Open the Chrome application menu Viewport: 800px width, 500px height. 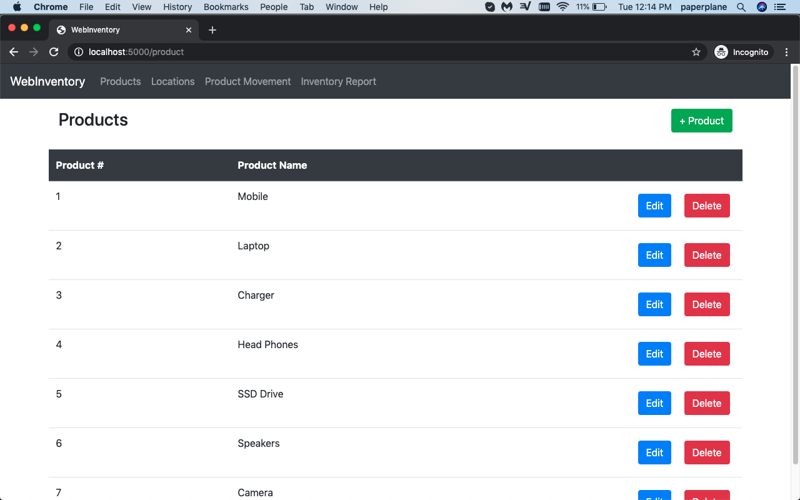51,7
